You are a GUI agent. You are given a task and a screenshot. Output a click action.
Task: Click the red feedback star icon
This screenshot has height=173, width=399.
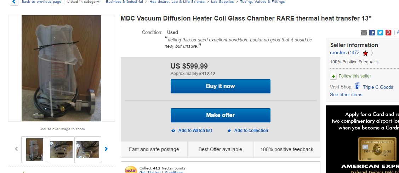365,53
